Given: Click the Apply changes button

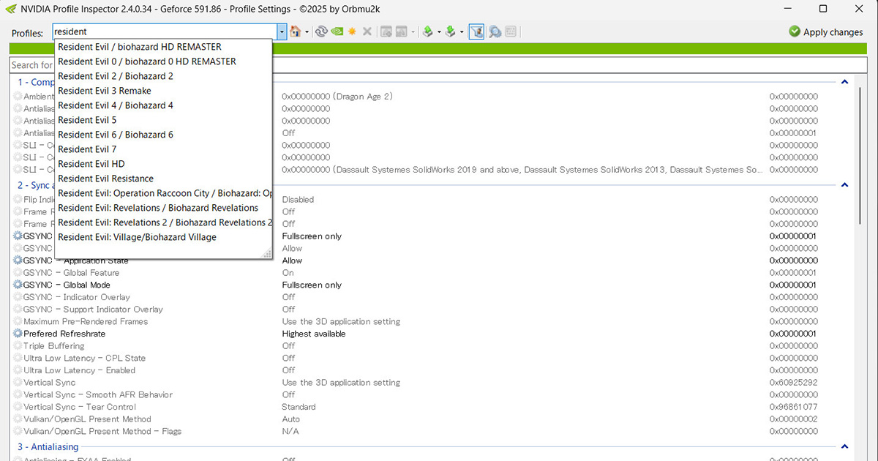Looking at the screenshot, I should (826, 32).
